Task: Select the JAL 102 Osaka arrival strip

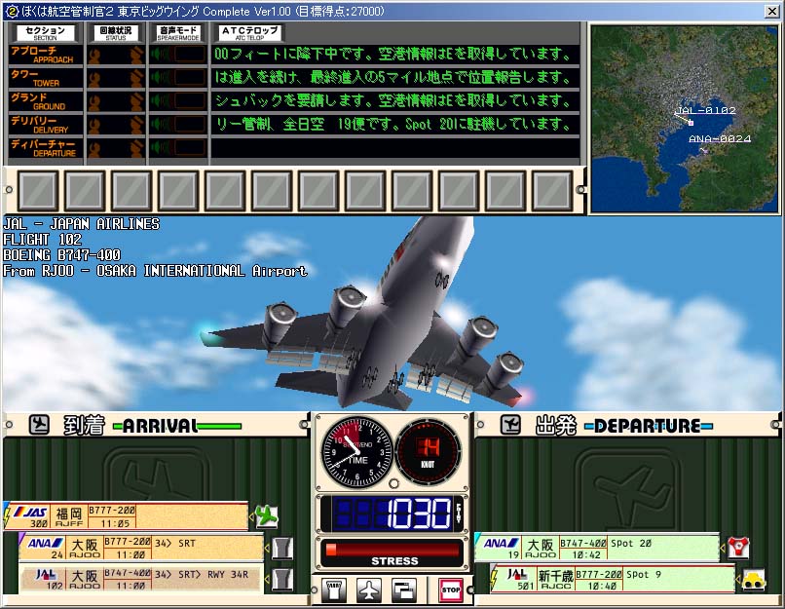Action: pos(141,580)
